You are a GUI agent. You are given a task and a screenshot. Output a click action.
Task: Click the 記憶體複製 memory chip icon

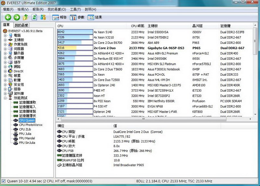point(16,111)
